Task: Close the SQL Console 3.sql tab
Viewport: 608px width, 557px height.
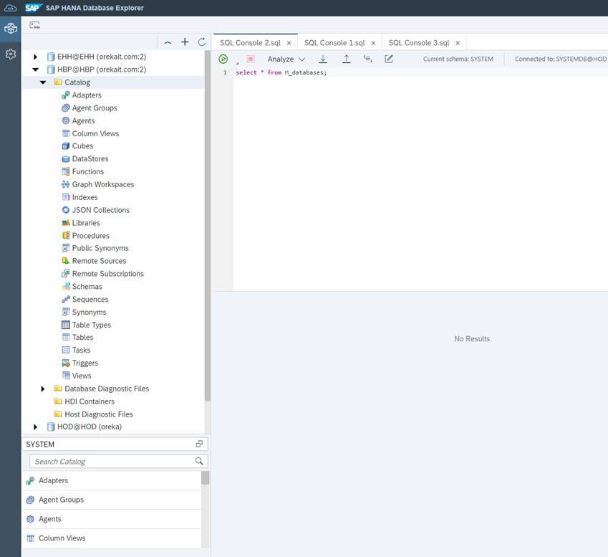Action: click(x=458, y=43)
